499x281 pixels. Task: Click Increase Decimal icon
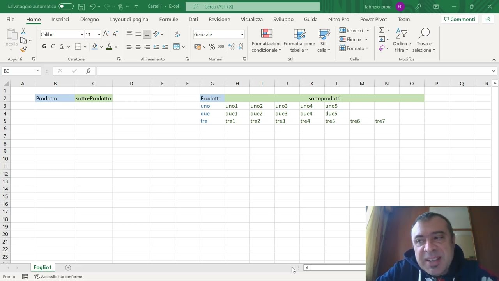tap(232, 46)
